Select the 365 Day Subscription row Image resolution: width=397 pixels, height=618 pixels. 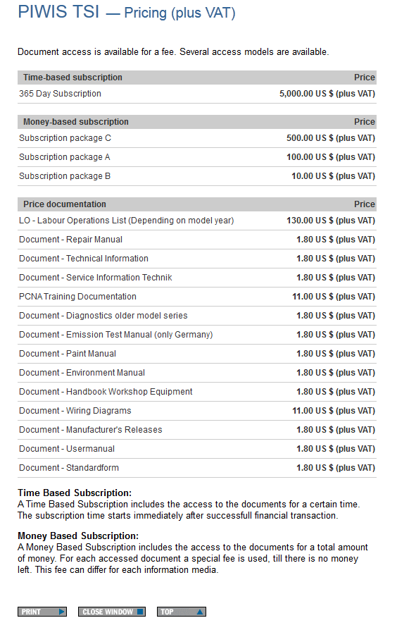click(197, 94)
